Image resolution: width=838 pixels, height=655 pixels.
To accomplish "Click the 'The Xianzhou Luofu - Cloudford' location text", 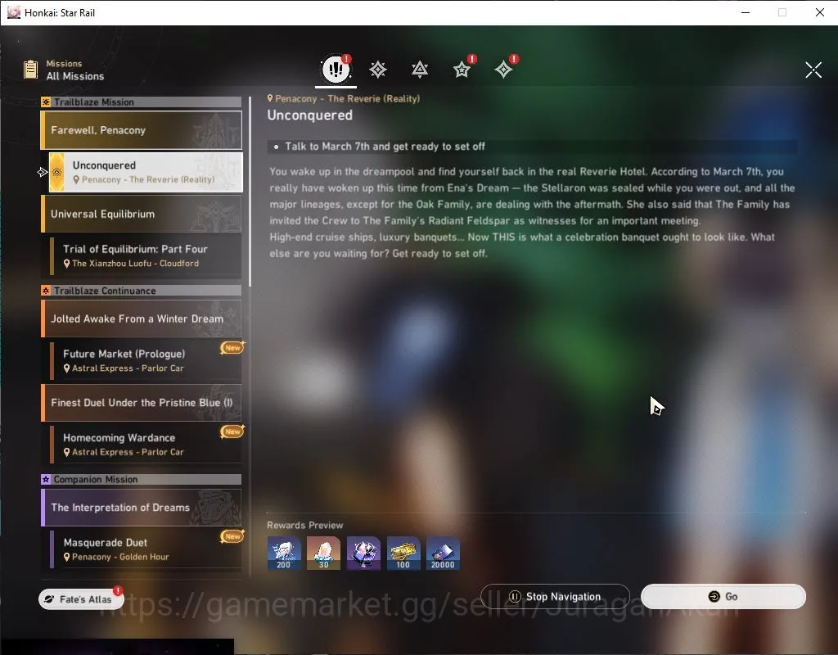I will point(135,263).
